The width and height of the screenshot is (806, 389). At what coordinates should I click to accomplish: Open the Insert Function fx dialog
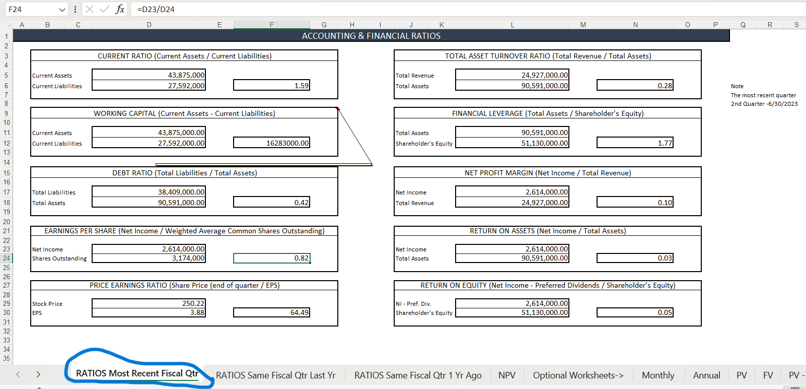(x=120, y=9)
